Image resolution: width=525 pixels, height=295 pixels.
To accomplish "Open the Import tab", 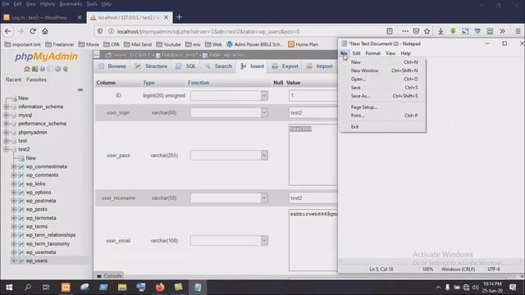I will click(319, 66).
